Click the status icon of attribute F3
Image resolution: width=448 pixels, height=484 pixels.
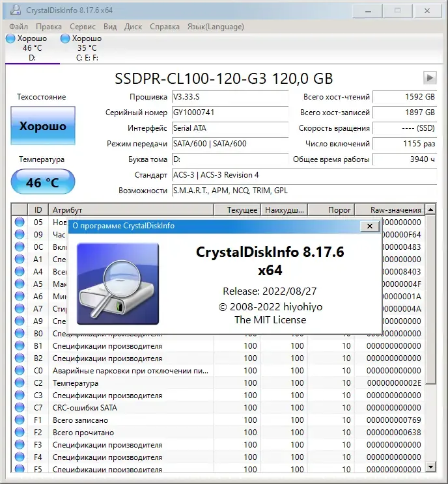[x=20, y=444]
